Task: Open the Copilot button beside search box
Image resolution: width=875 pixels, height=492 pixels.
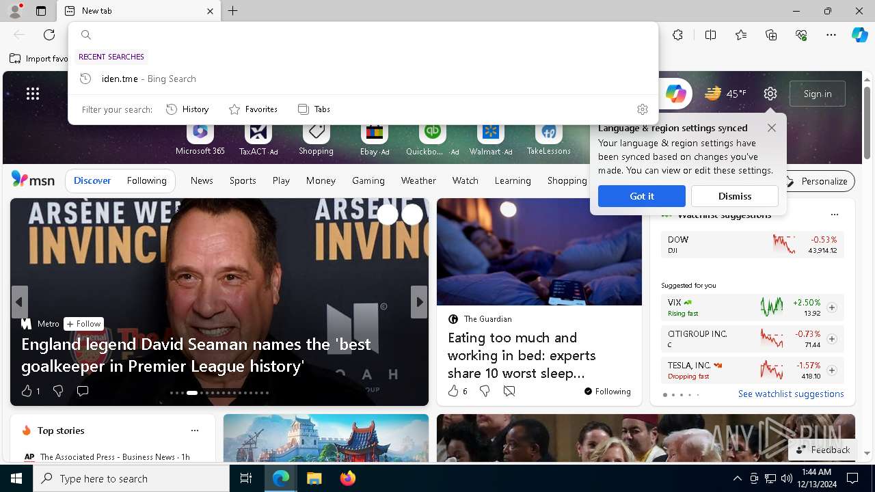Action: [675, 94]
